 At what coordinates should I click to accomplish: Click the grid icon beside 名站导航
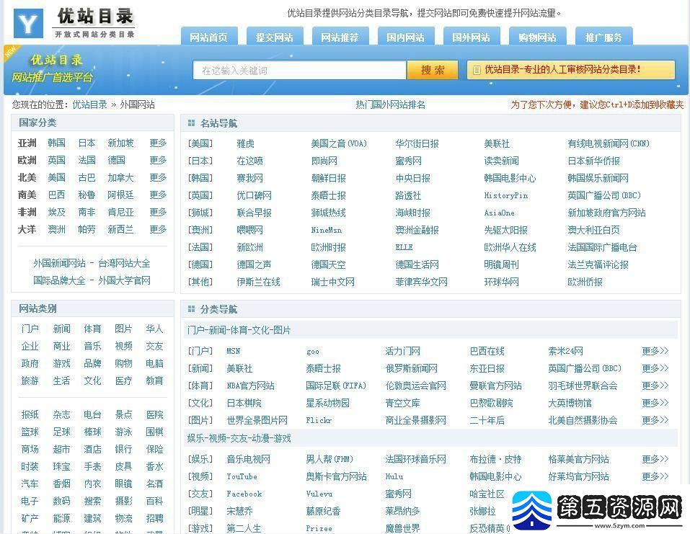[191, 123]
